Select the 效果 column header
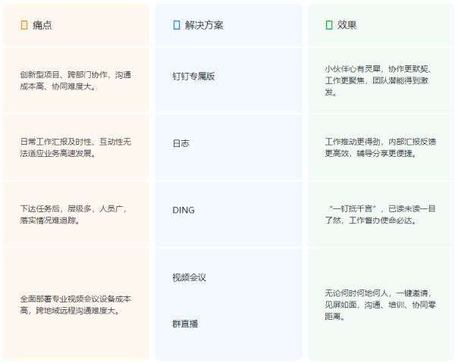The height and width of the screenshot is (363, 455). pos(347,25)
